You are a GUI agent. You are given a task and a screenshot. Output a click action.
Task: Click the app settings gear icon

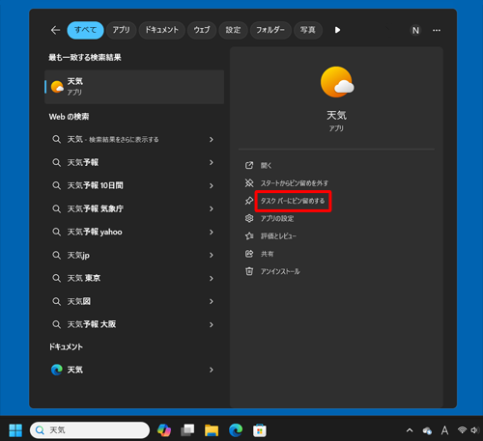[x=249, y=218]
